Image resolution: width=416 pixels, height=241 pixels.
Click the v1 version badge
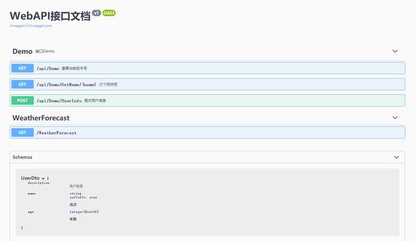click(x=96, y=13)
